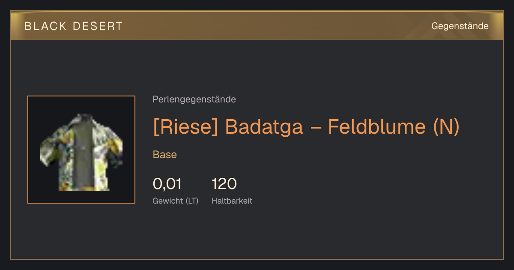This screenshot has width=514, height=270.
Task: Click the [Riese] class tag in title
Action: 186,127
